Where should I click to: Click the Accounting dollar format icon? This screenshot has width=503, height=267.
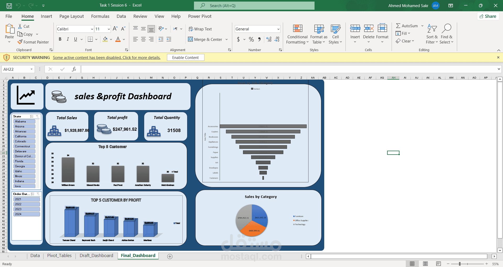[238, 39]
